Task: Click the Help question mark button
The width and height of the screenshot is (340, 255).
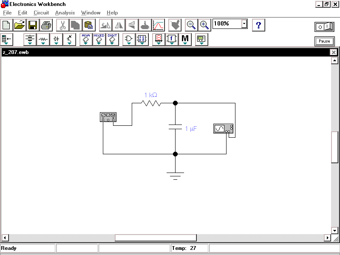Action: (x=258, y=25)
